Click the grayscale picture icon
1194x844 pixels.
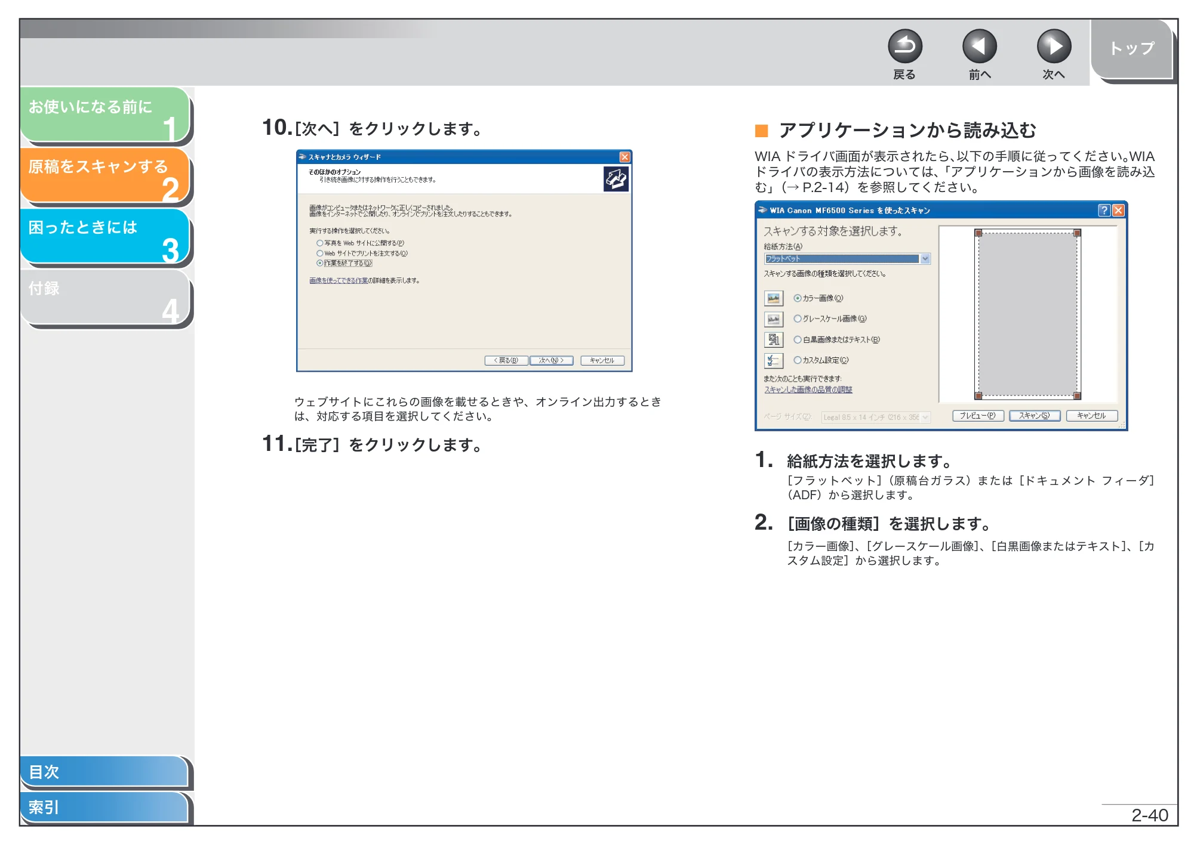click(x=774, y=319)
